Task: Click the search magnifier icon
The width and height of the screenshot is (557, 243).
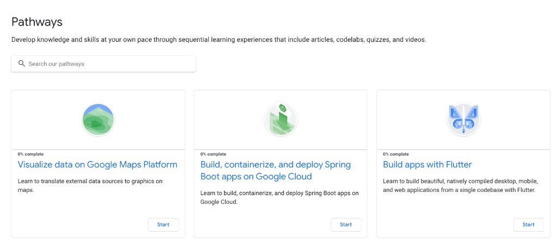Action: (22, 64)
